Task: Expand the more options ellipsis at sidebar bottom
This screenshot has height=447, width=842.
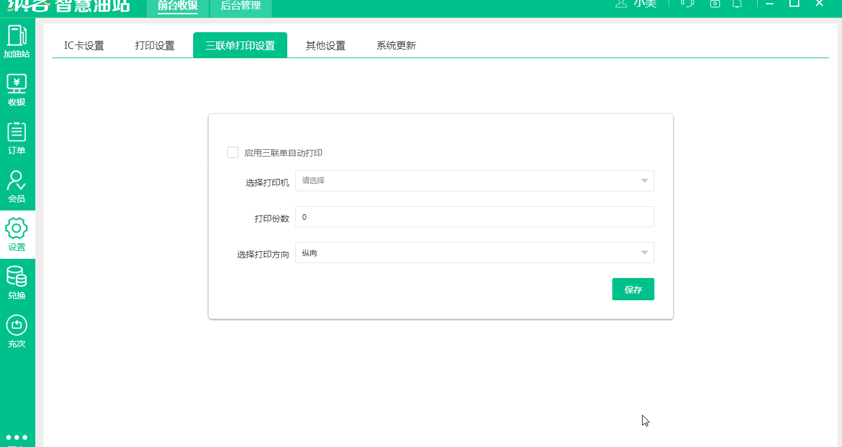Action: [17, 436]
